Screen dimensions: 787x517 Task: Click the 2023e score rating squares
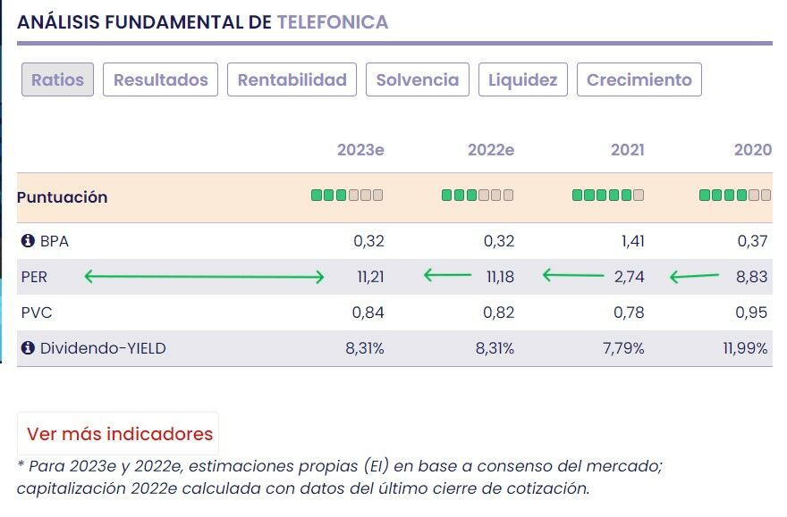click(347, 196)
